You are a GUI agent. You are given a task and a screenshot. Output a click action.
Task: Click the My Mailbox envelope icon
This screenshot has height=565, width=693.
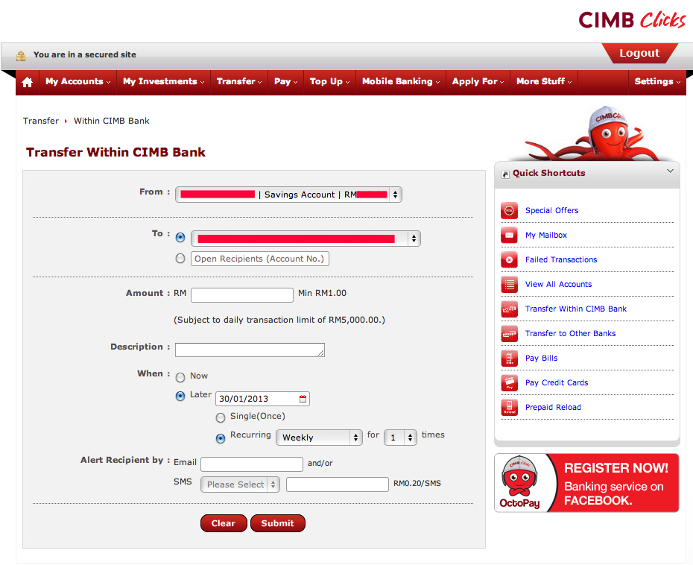[509, 236]
